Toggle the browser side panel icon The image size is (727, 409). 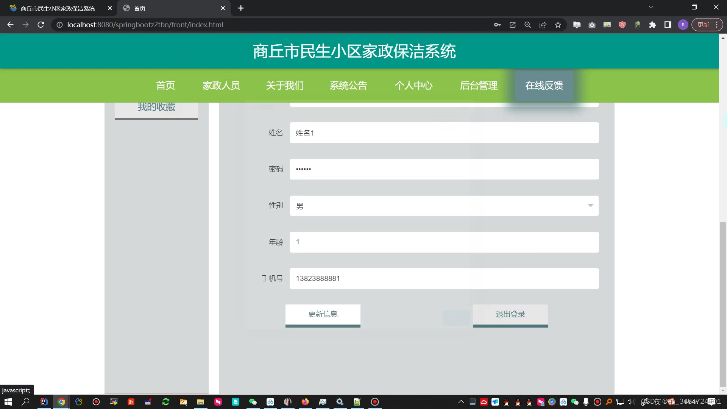click(x=668, y=25)
